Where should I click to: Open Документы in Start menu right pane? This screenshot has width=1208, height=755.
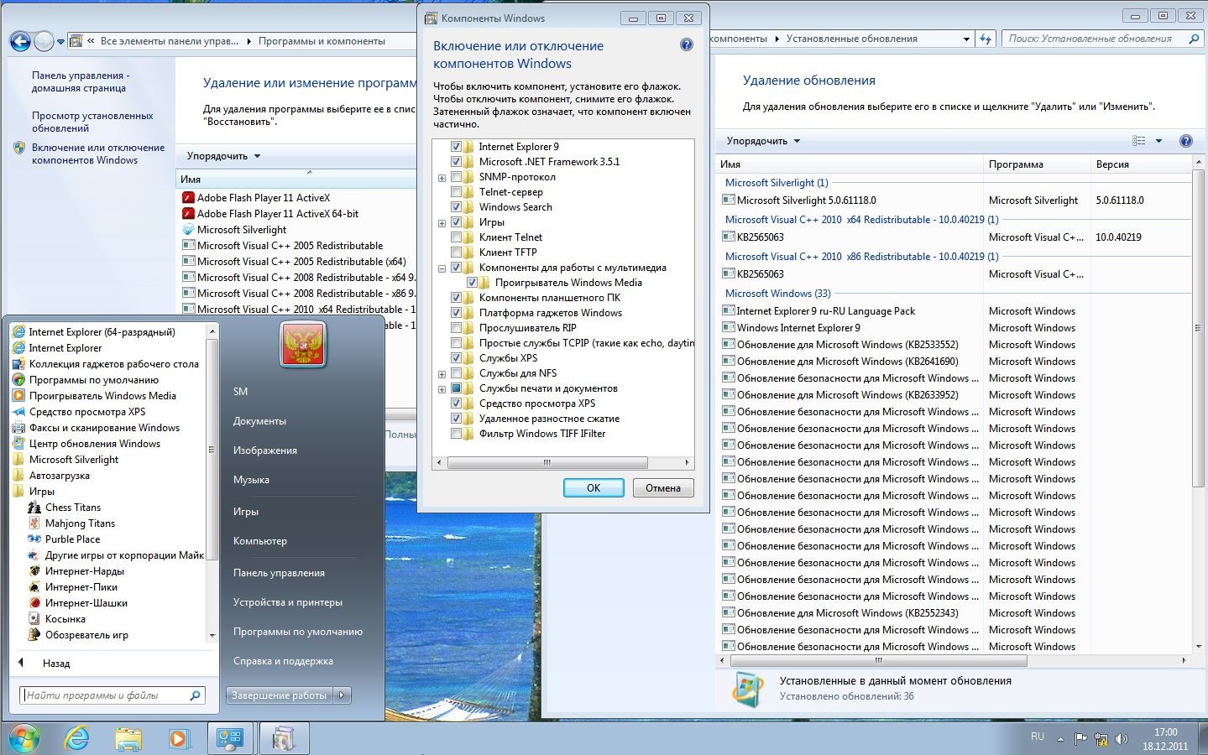(x=259, y=421)
